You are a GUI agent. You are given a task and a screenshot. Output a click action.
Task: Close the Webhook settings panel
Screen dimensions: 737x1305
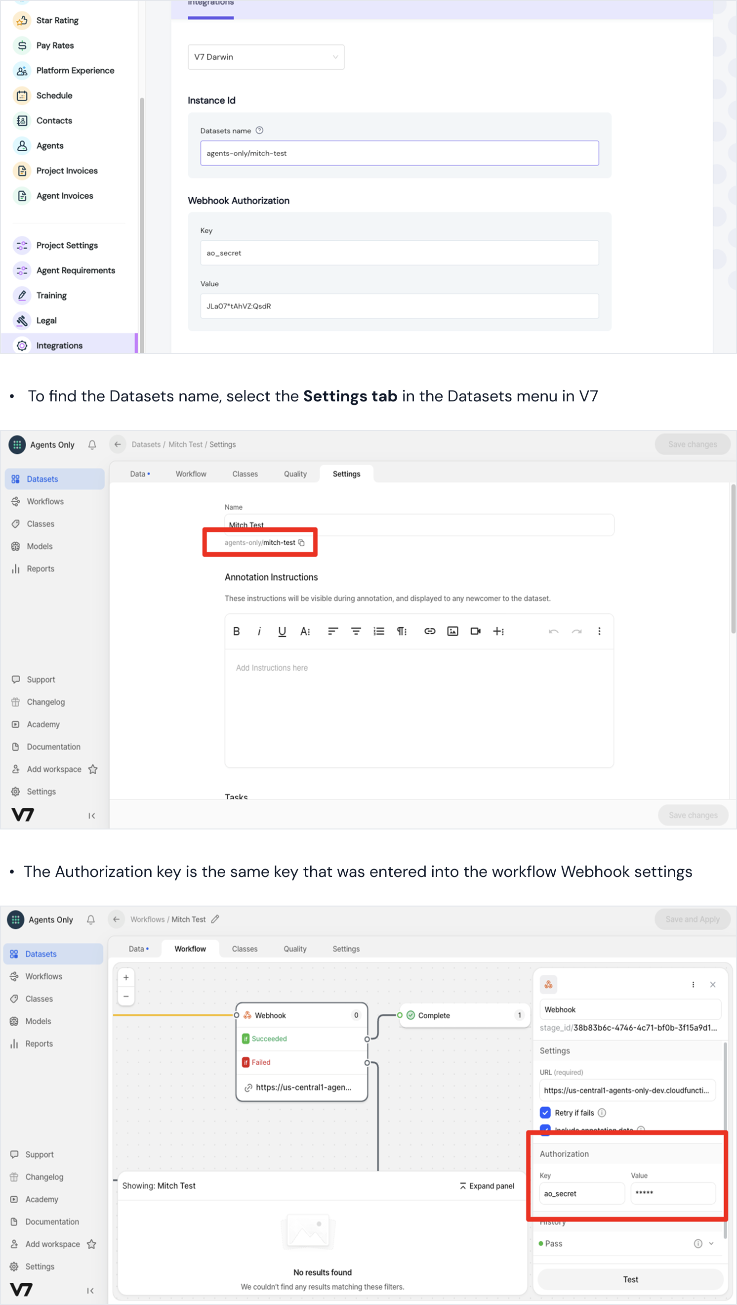click(713, 984)
